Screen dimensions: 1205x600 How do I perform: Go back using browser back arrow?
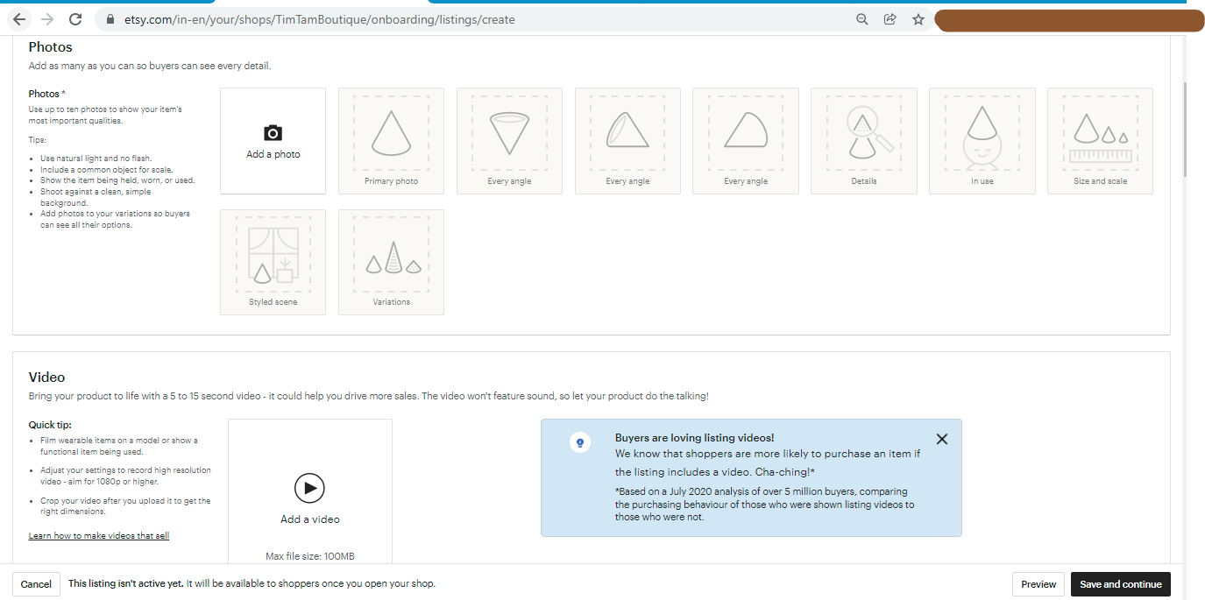click(19, 19)
